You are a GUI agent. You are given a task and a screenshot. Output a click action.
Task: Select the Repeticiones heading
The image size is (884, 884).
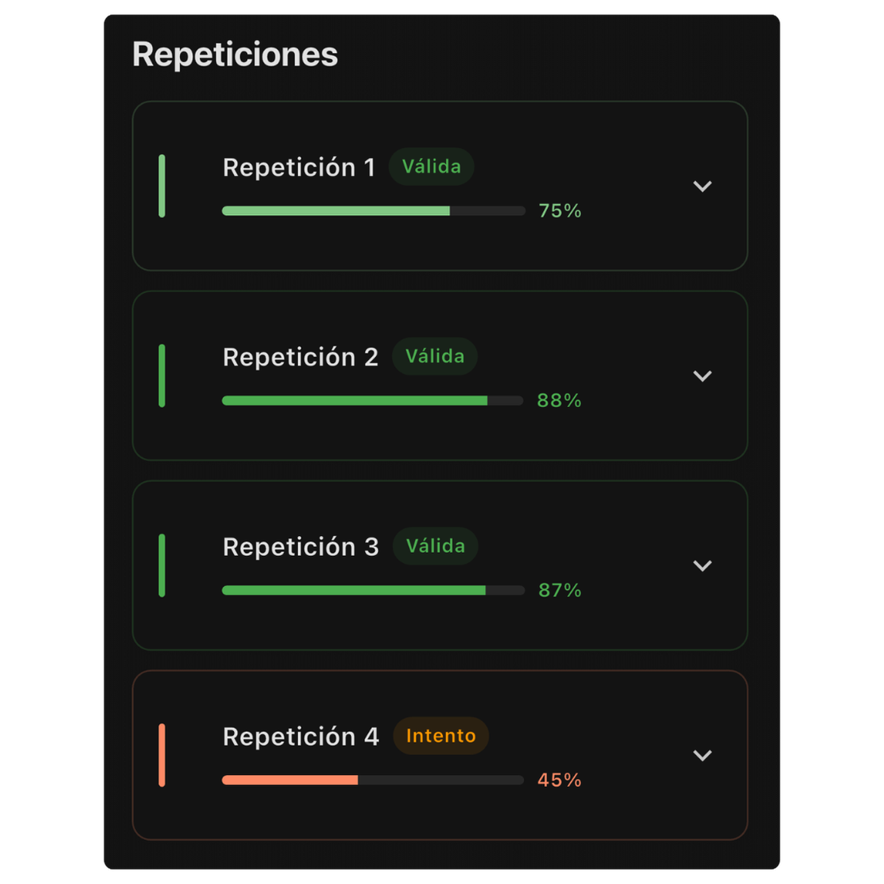coord(234,53)
